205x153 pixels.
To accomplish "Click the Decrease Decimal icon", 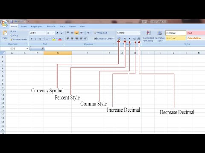I will click(x=138, y=39).
